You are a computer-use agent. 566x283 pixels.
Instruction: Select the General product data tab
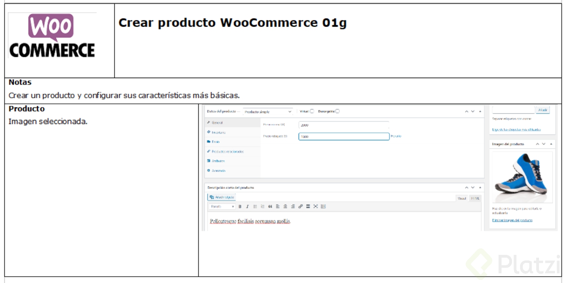coord(233,122)
